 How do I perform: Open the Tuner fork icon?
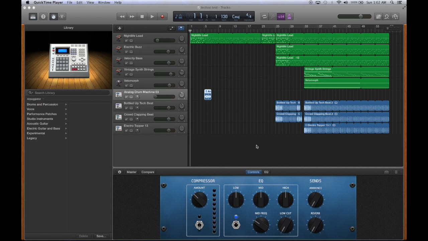click(x=273, y=17)
